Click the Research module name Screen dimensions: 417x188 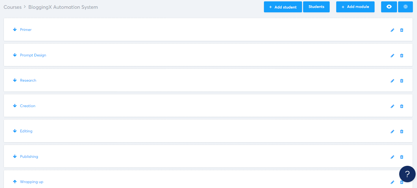(x=28, y=80)
